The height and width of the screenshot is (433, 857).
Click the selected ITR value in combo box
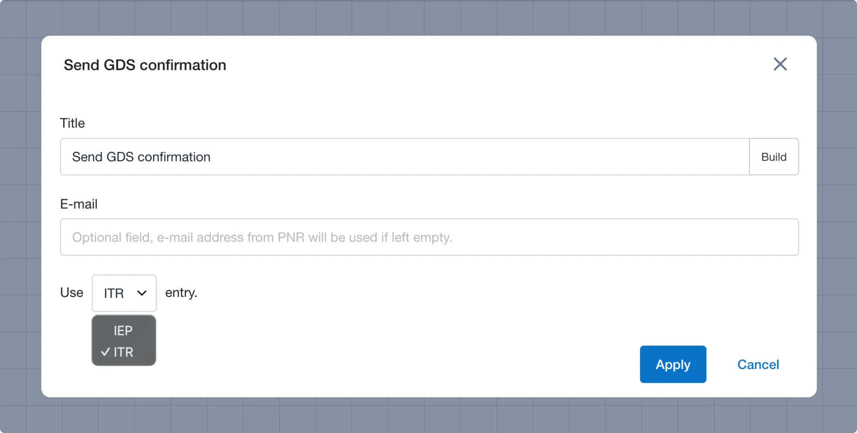pos(114,293)
